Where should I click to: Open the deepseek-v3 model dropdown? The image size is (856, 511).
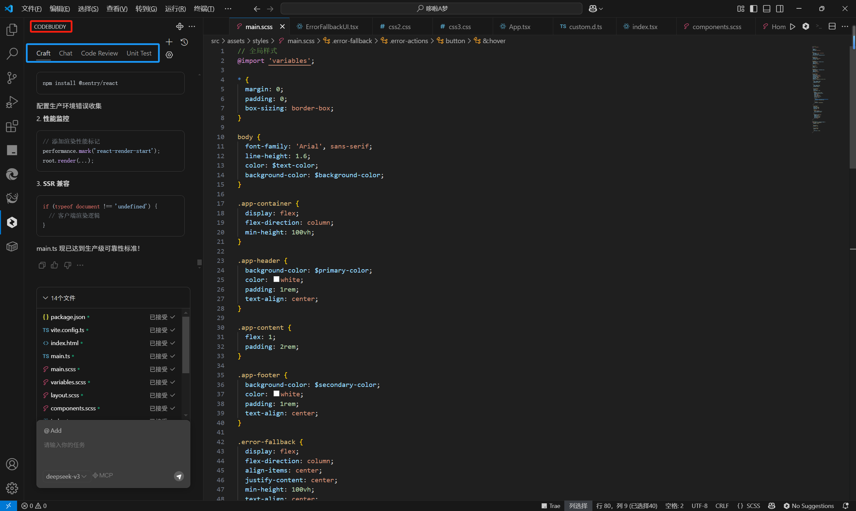point(66,476)
